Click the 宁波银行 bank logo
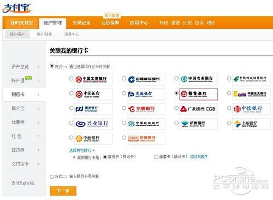Image resolution: width=273 pixels, height=200 pixels. (93, 139)
